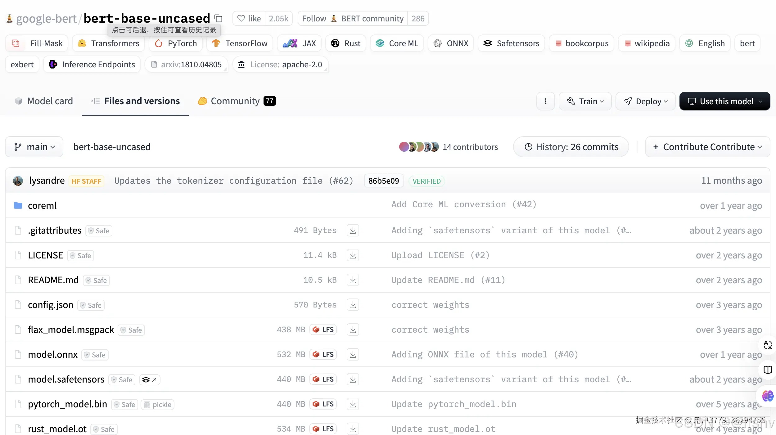776x435 pixels.
Task: Click the pickle badge next to pytorch_model.bin
Action: (158, 404)
